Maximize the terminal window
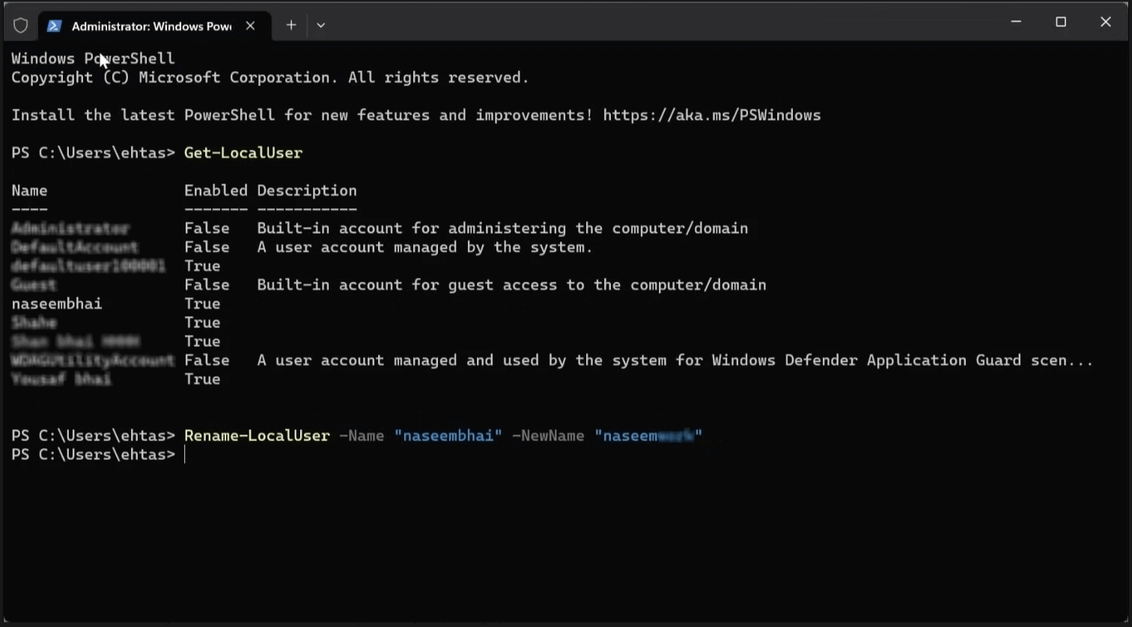This screenshot has width=1132, height=627. point(1061,22)
